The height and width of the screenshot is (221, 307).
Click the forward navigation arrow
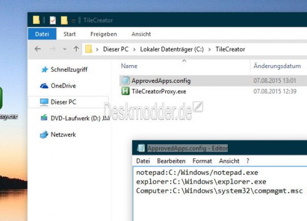(x=53, y=49)
